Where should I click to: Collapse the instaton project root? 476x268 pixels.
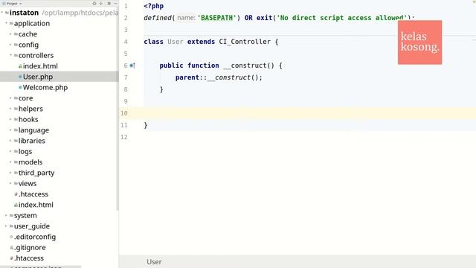click(x=2, y=13)
